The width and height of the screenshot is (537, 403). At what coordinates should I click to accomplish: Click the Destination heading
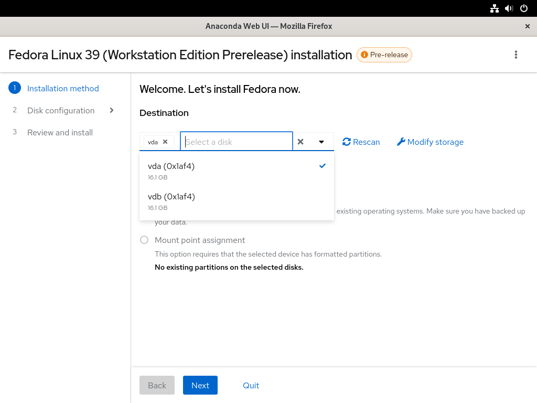click(x=164, y=113)
